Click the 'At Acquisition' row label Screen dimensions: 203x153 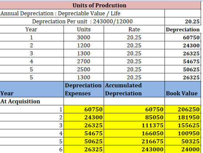coord(32,101)
